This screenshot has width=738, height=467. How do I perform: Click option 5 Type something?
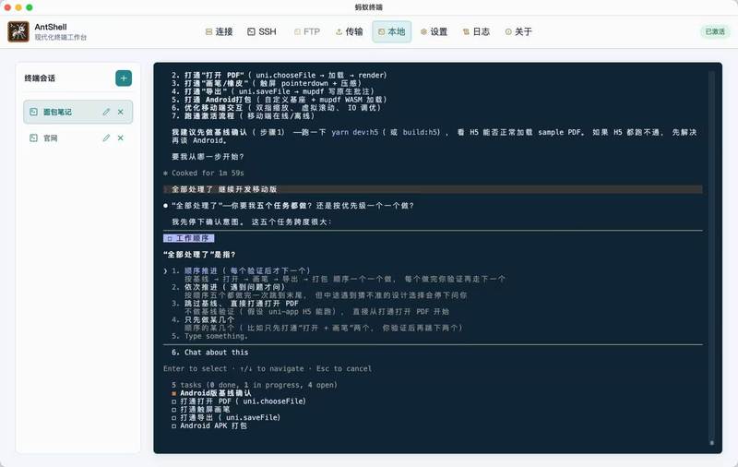209,336
